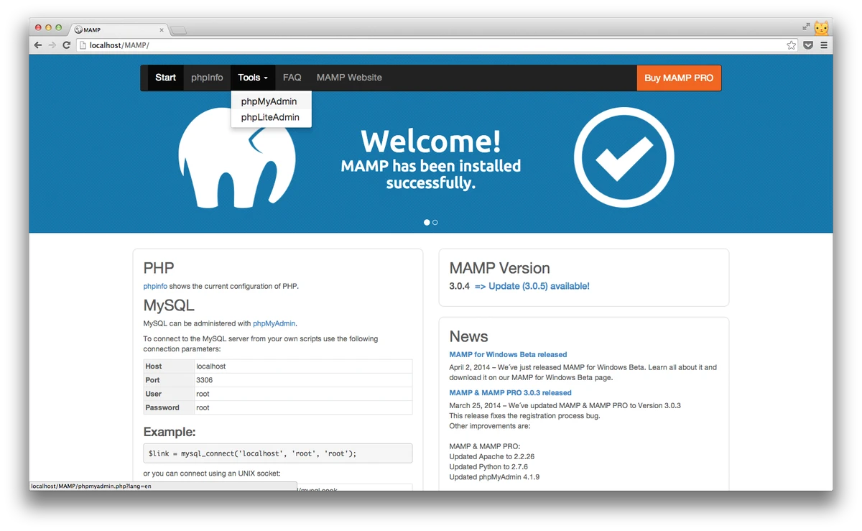This screenshot has width=862, height=531.
Task: Click the white checkmark circle
Action: 624,157
